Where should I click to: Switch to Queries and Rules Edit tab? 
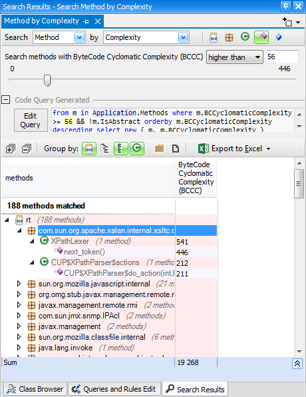tap(114, 389)
